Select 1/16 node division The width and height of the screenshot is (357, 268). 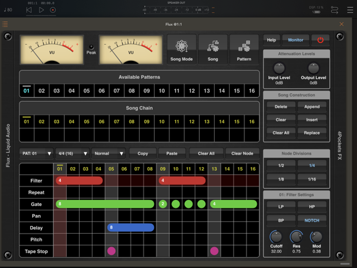(x=312, y=179)
